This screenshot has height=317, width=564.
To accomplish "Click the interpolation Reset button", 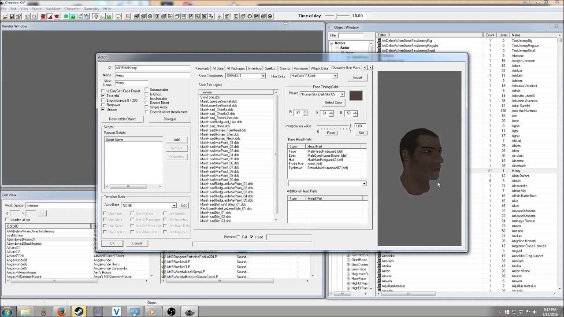I will [331, 133].
